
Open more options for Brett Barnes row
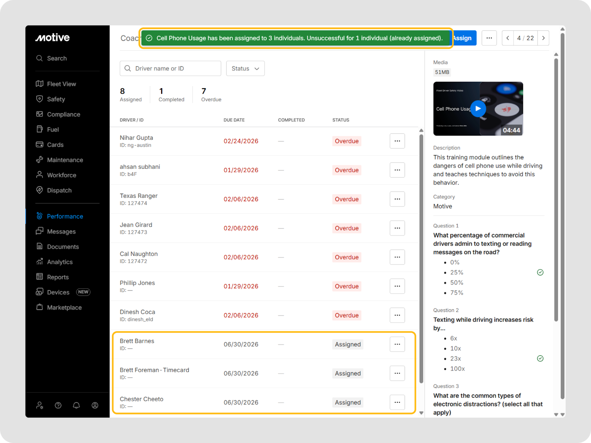(397, 344)
